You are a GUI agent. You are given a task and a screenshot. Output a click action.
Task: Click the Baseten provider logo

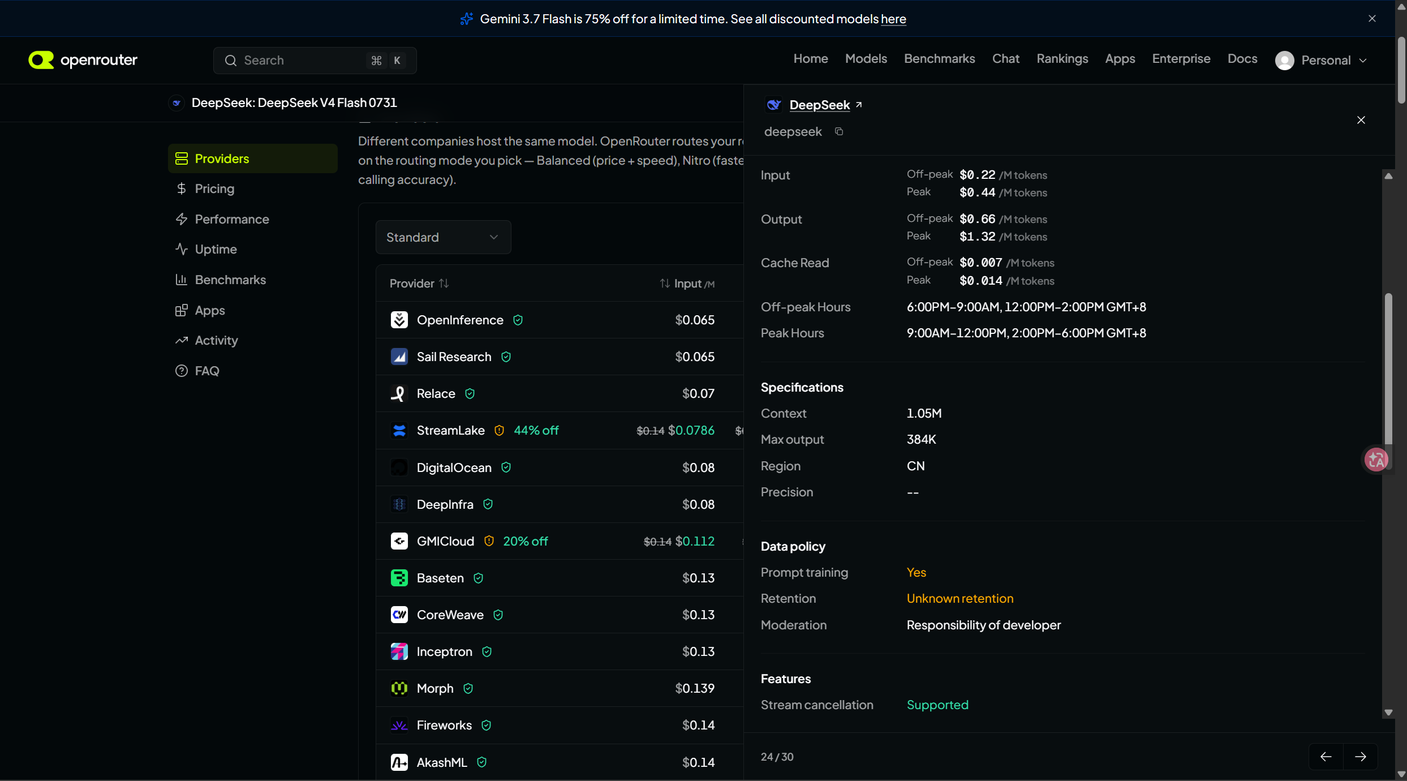coord(399,578)
